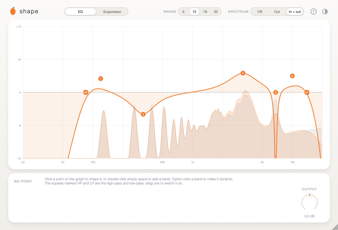Click the 10k frequency axis label
Image resolution: width=338 pixels, height=230 pixels.
(x=292, y=162)
